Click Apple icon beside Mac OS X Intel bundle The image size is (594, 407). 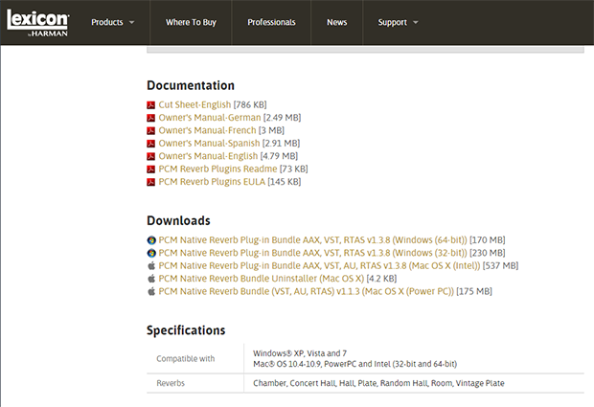pyautogui.click(x=151, y=265)
